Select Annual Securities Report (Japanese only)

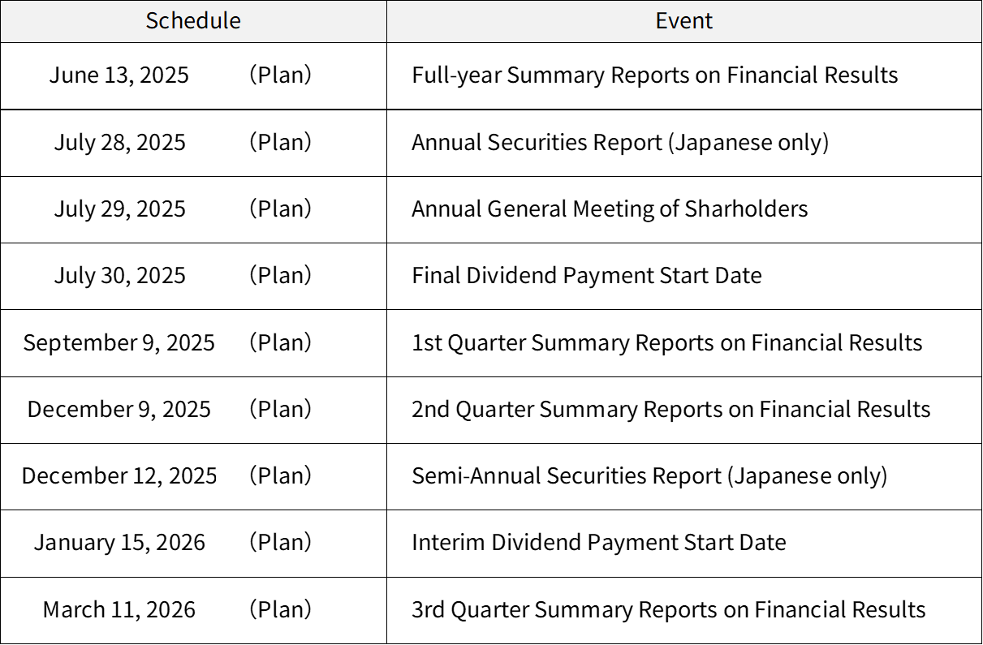click(x=620, y=142)
